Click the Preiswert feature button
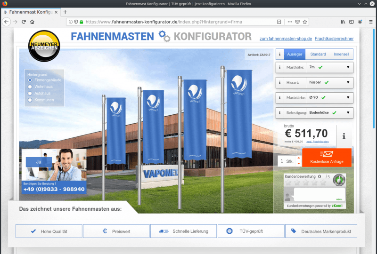377x254 pixels. (x=116, y=231)
